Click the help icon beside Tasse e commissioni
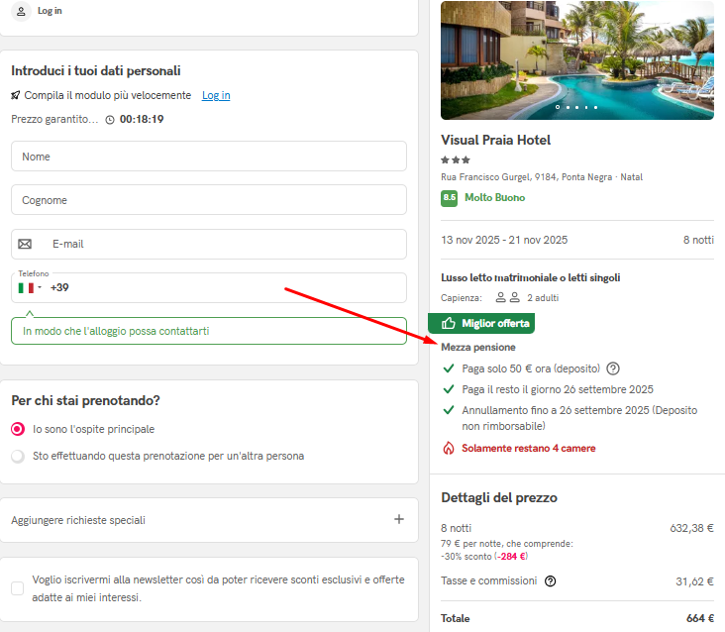This screenshot has height=632, width=725. 550,580
